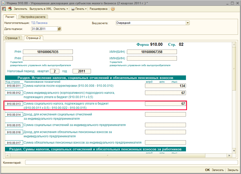Open the ТД Лакомка taxpayer link

pos(39,23)
